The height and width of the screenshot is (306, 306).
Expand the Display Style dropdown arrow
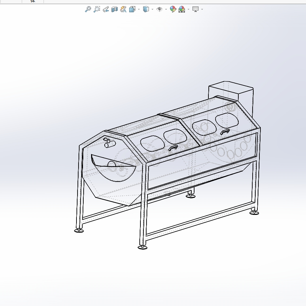click(152, 10)
